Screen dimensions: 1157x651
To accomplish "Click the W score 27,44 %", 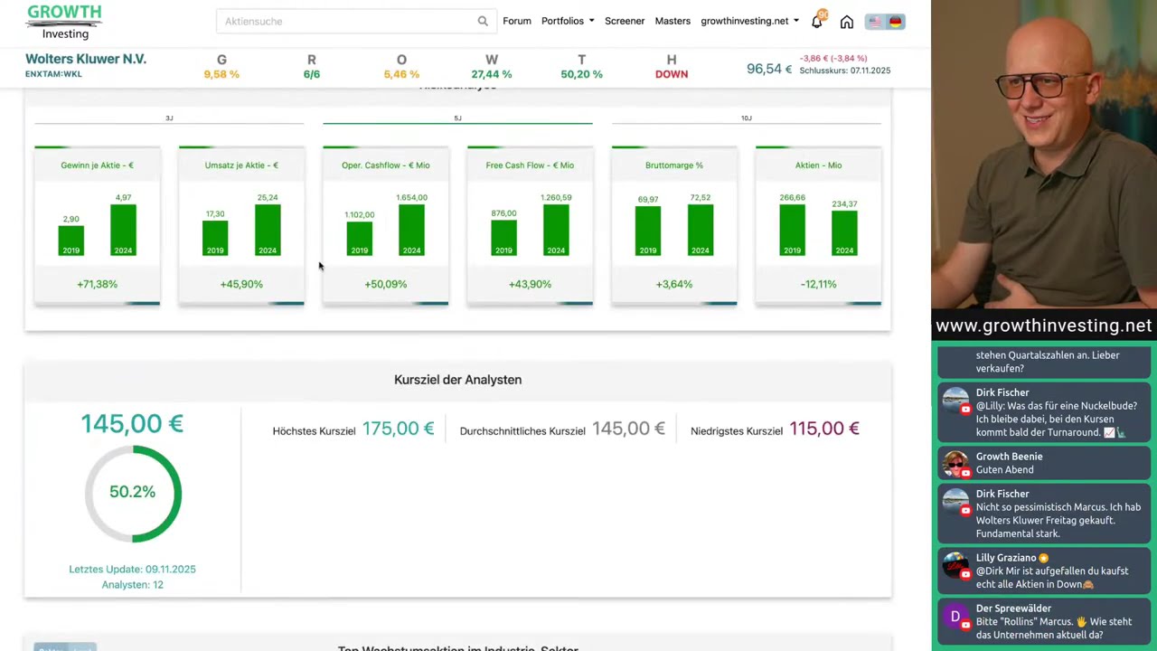I will (492, 74).
